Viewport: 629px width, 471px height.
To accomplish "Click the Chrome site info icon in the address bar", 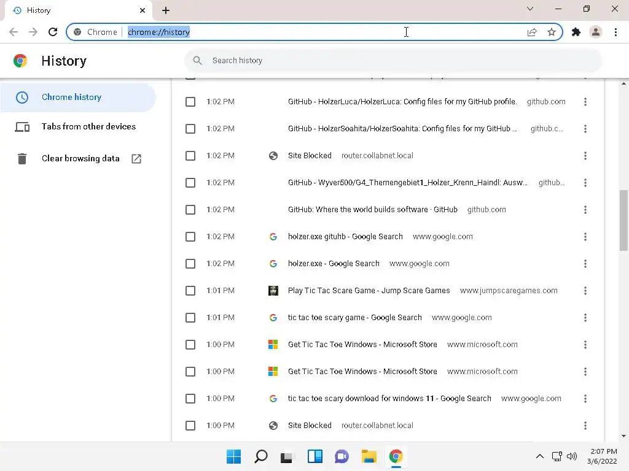I will [77, 32].
